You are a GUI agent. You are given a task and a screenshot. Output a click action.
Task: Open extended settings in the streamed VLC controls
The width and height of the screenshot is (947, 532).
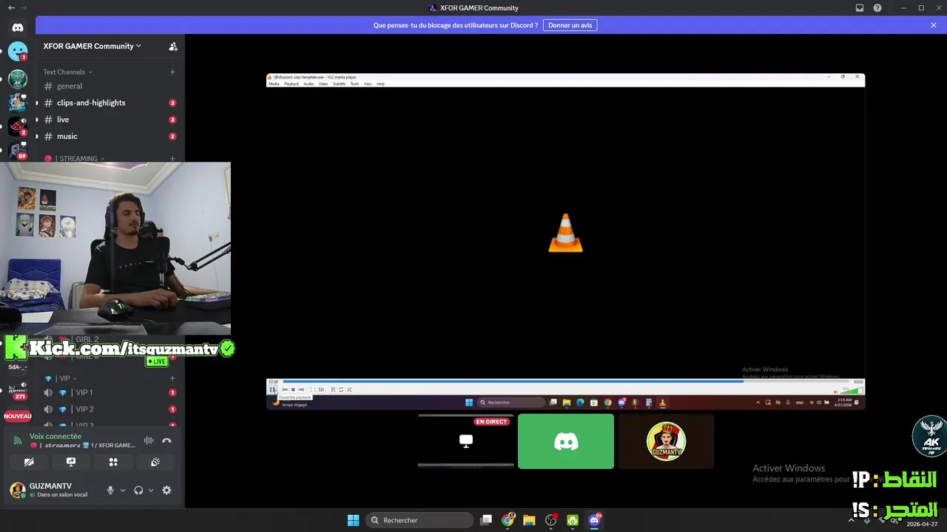click(x=321, y=389)
